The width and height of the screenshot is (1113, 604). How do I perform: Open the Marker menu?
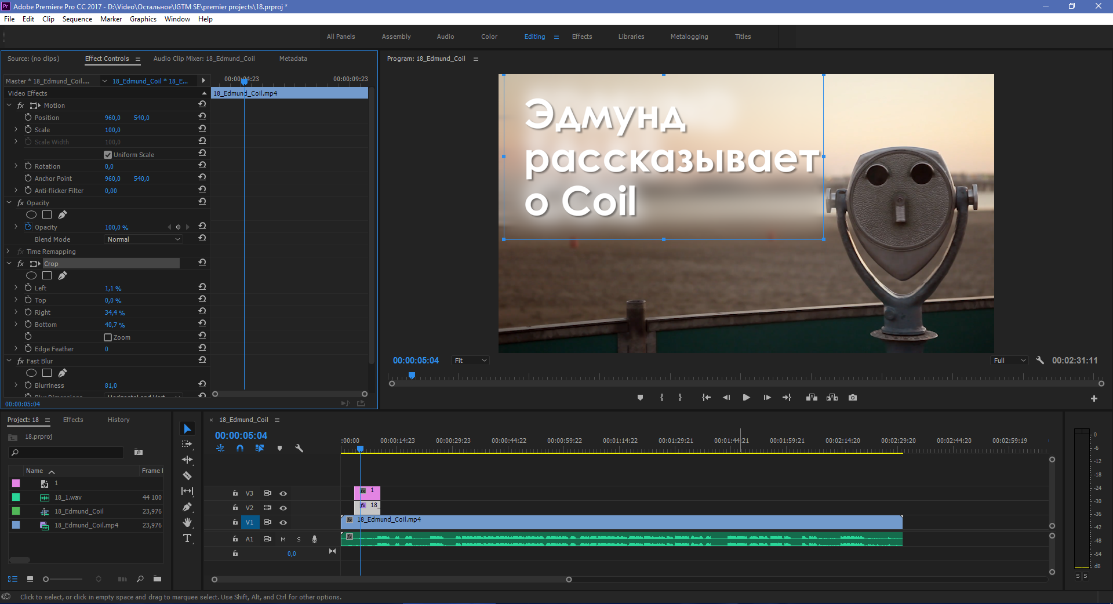111,19
